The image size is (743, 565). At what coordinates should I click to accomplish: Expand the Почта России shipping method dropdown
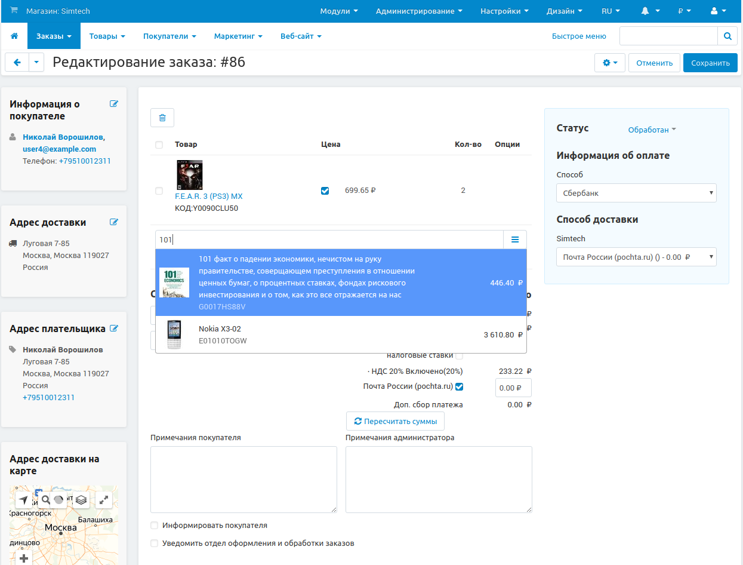point(636,257)
